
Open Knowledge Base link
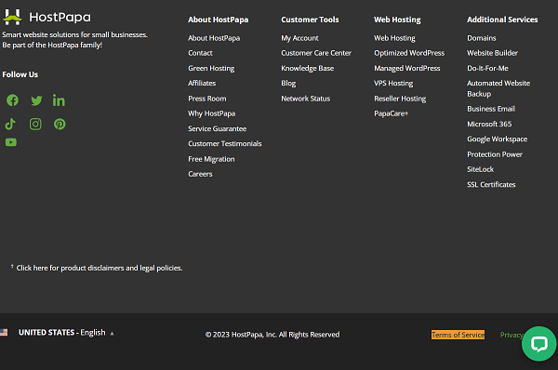coord(308,68)
